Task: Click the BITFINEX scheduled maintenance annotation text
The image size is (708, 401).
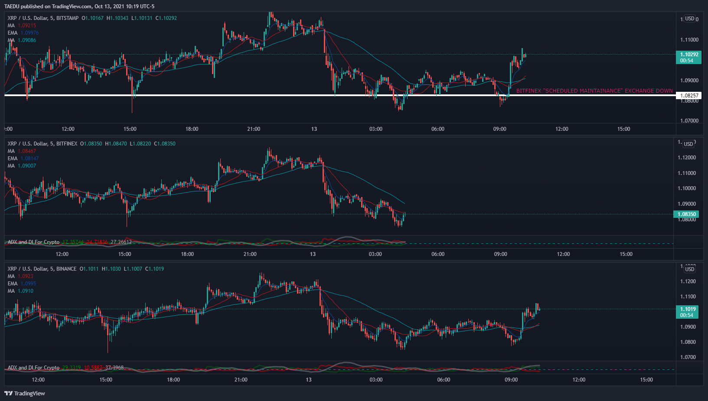Action: pos(594,91)
